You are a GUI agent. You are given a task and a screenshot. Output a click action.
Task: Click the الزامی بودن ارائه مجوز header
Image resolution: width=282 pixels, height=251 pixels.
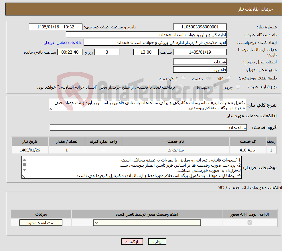(249, 214)
